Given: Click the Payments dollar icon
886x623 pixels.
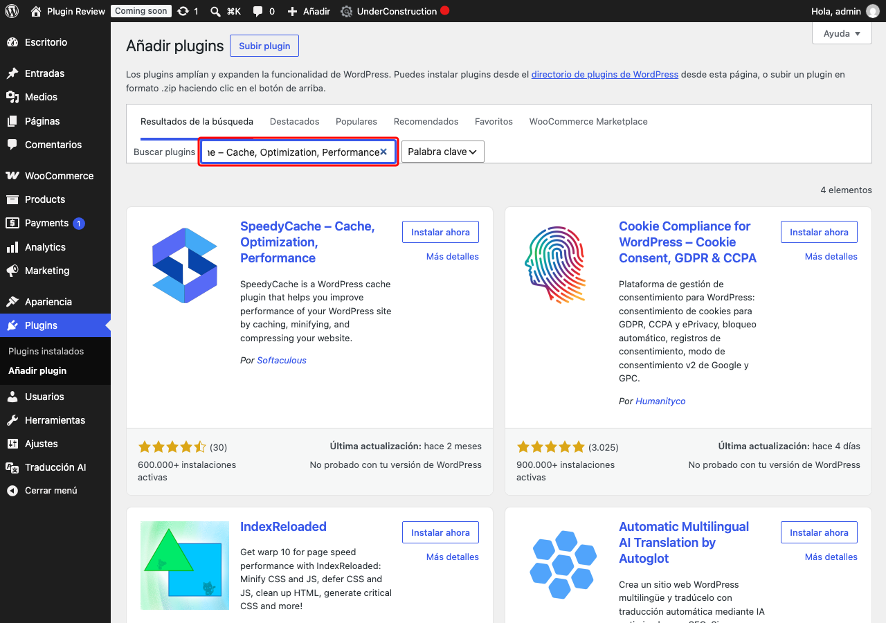Looking at the screenshot, I should click(12, 223).
